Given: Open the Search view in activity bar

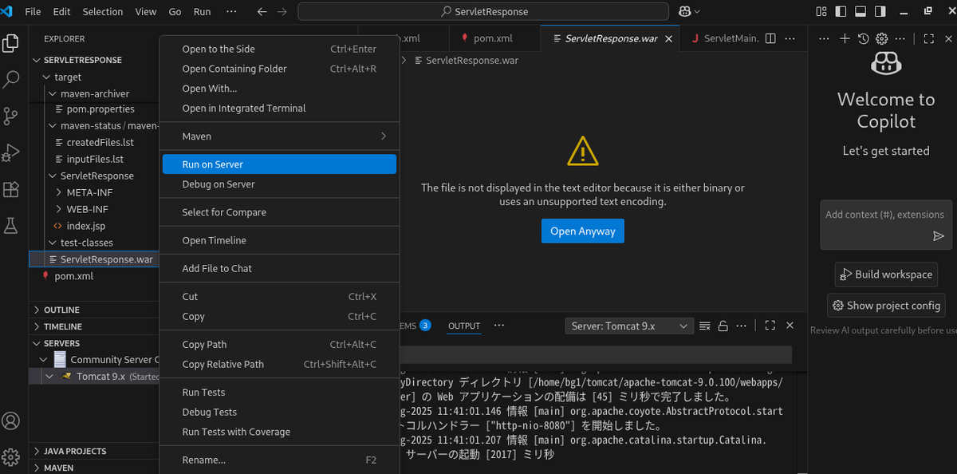Looking at the screenshot, I should (x=11, y=80).
